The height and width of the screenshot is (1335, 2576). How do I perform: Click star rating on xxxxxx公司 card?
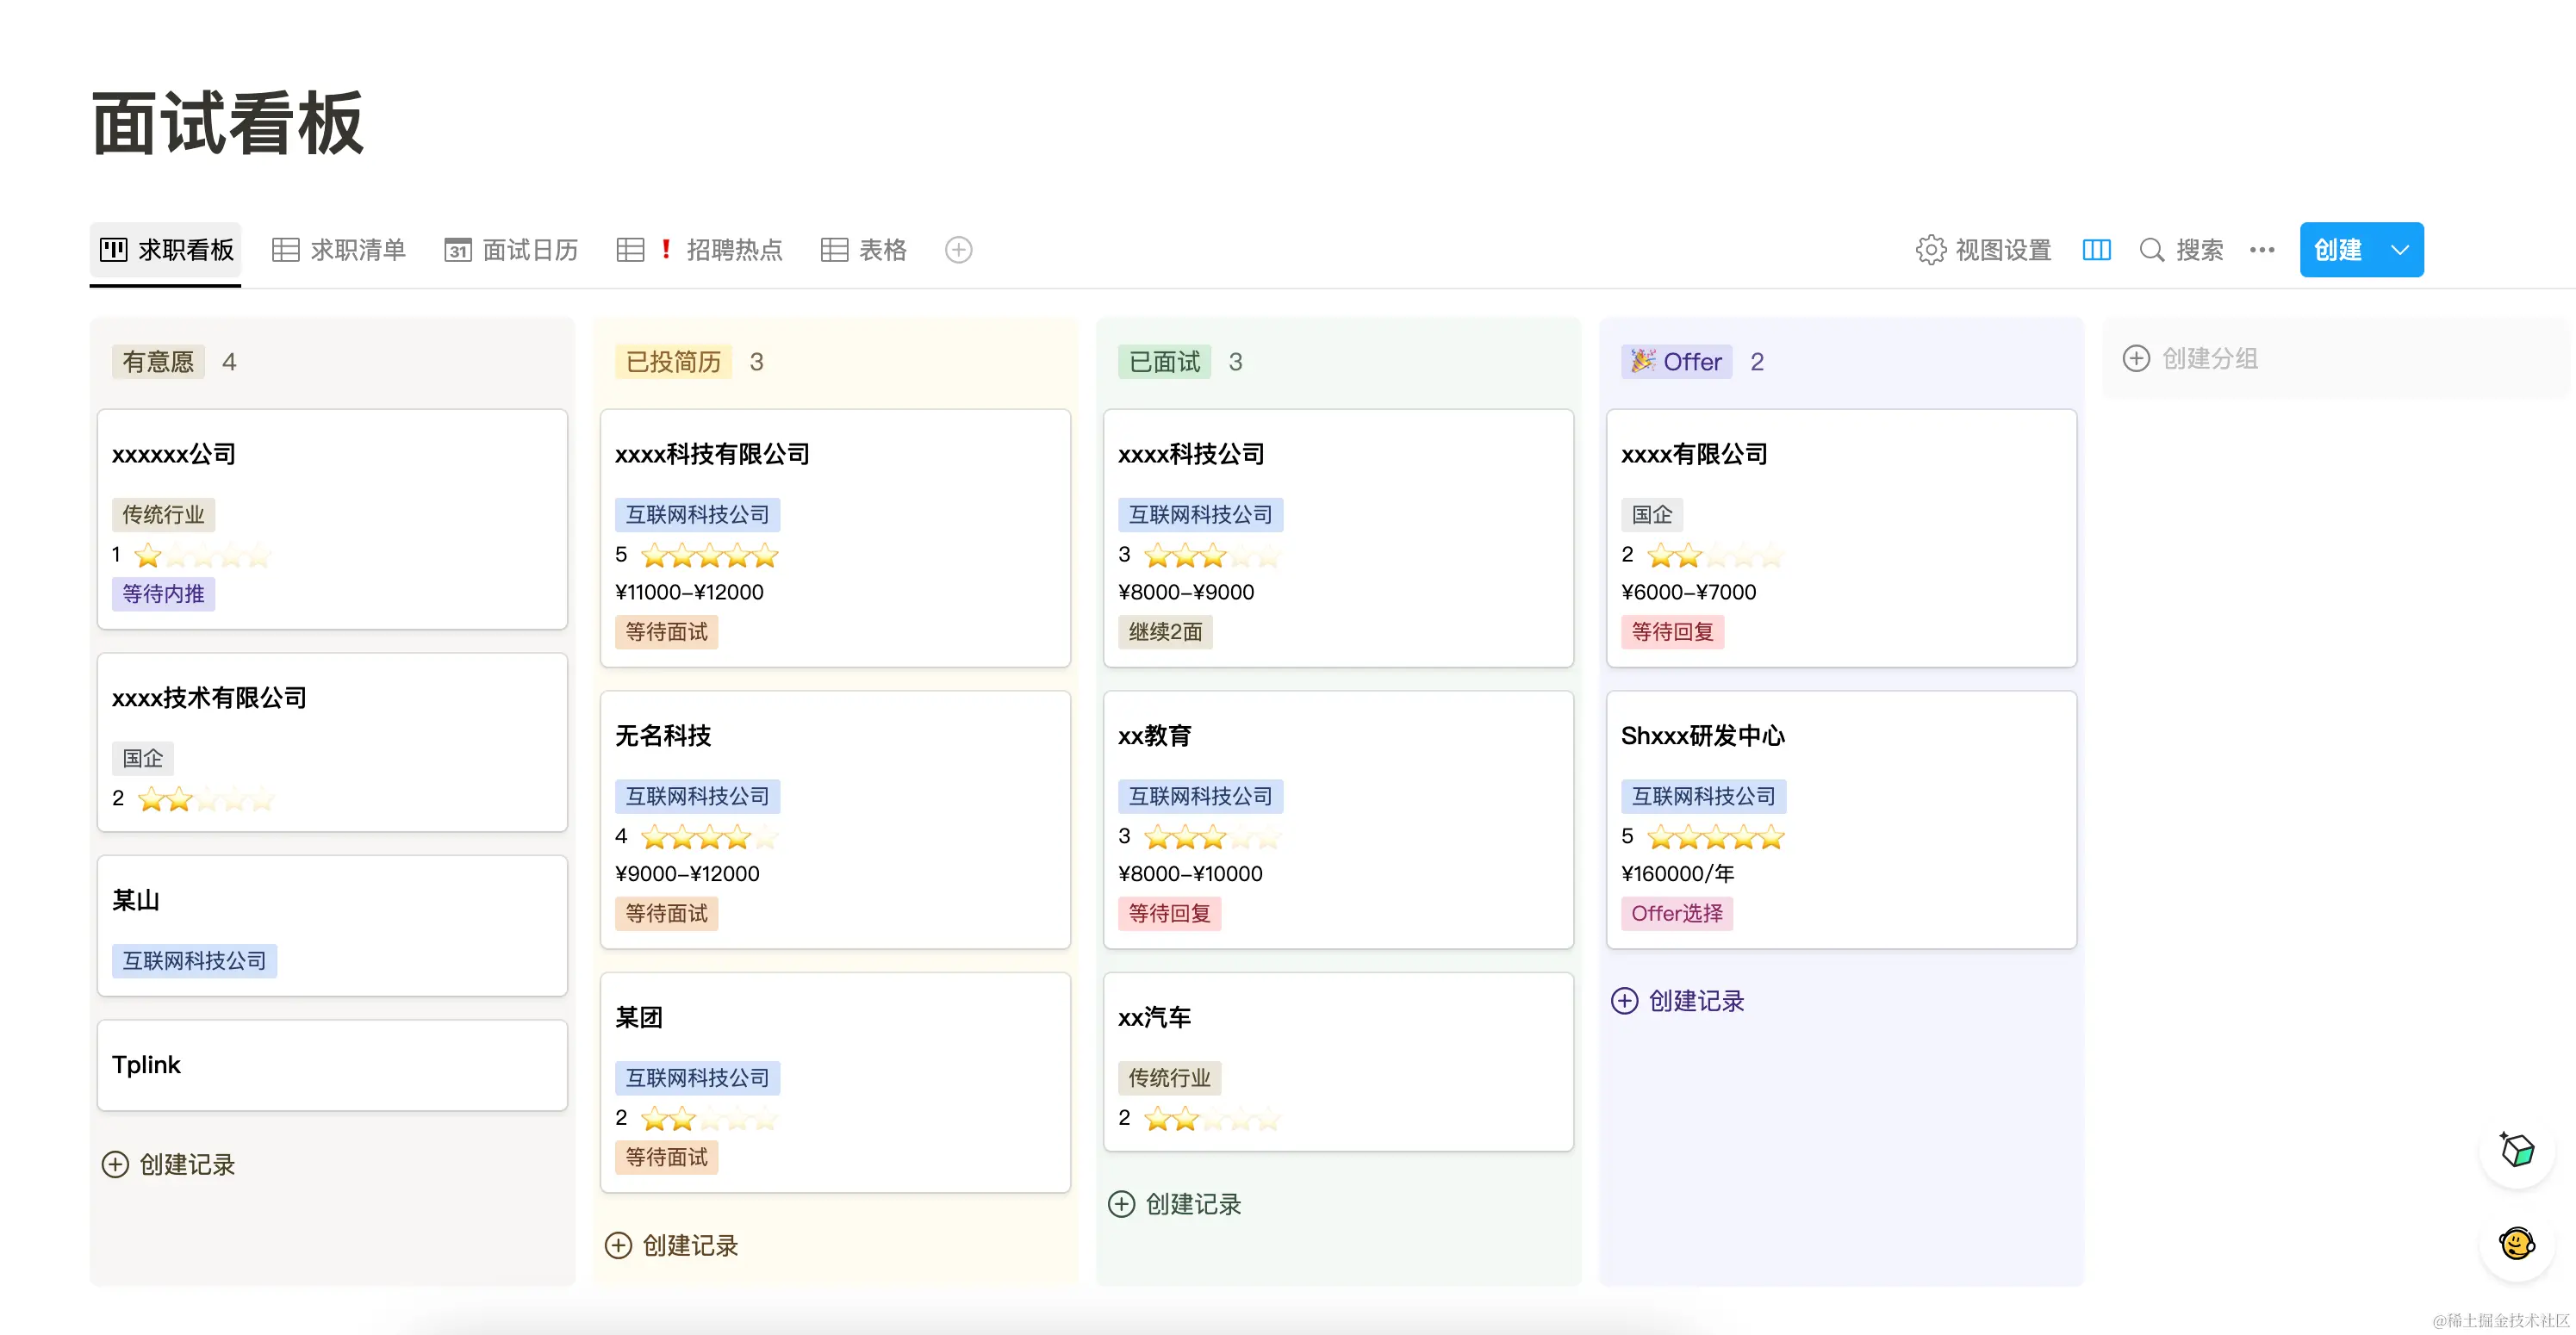point(203,555)
